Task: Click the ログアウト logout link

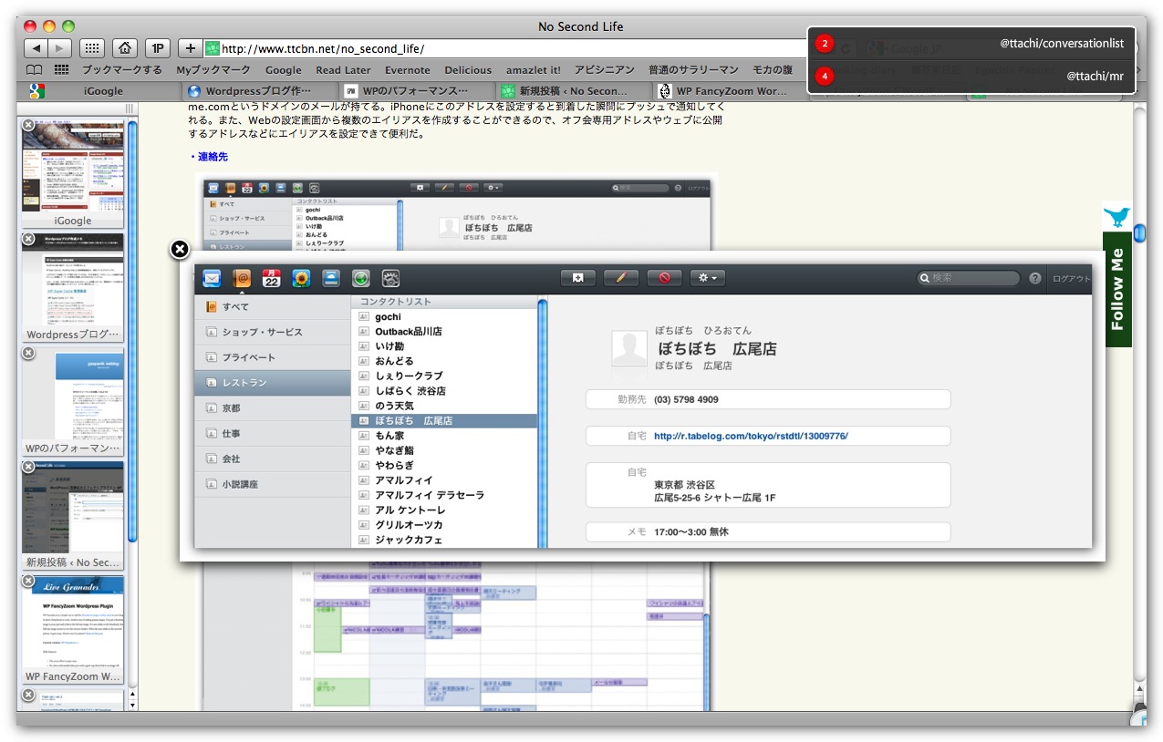Action: (1071, 279)
